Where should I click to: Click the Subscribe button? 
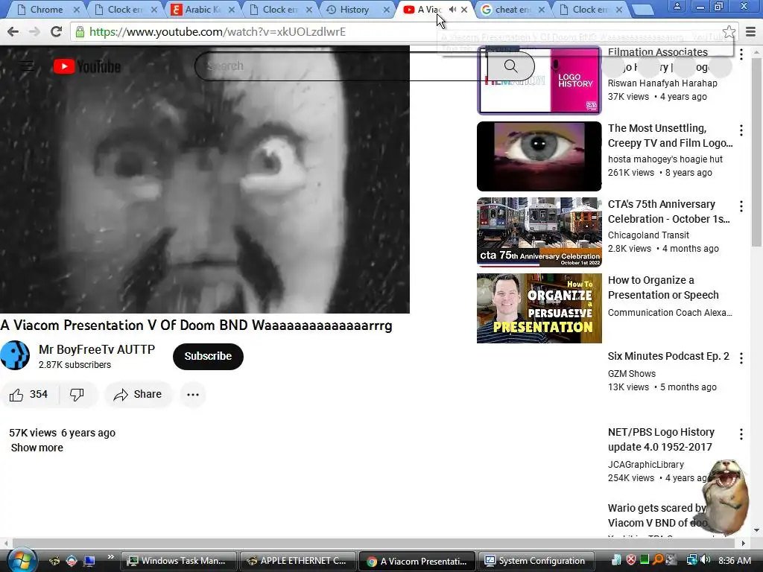click(x=208, y=356)
